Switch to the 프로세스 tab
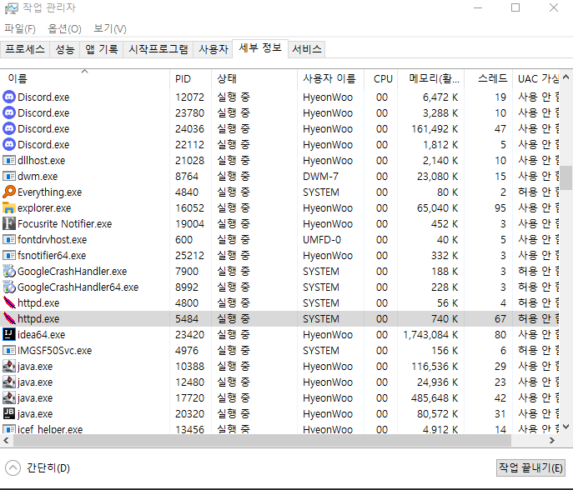The width and height of the screenshot is (573, 490). point(25,49)
